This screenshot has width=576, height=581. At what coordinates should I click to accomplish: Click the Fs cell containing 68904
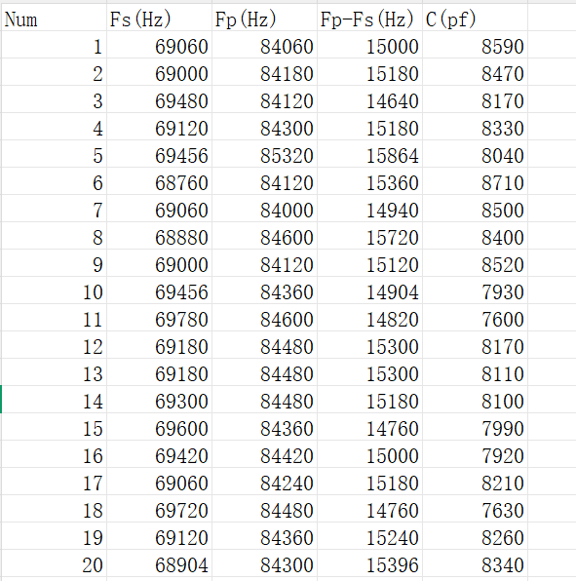159,563
